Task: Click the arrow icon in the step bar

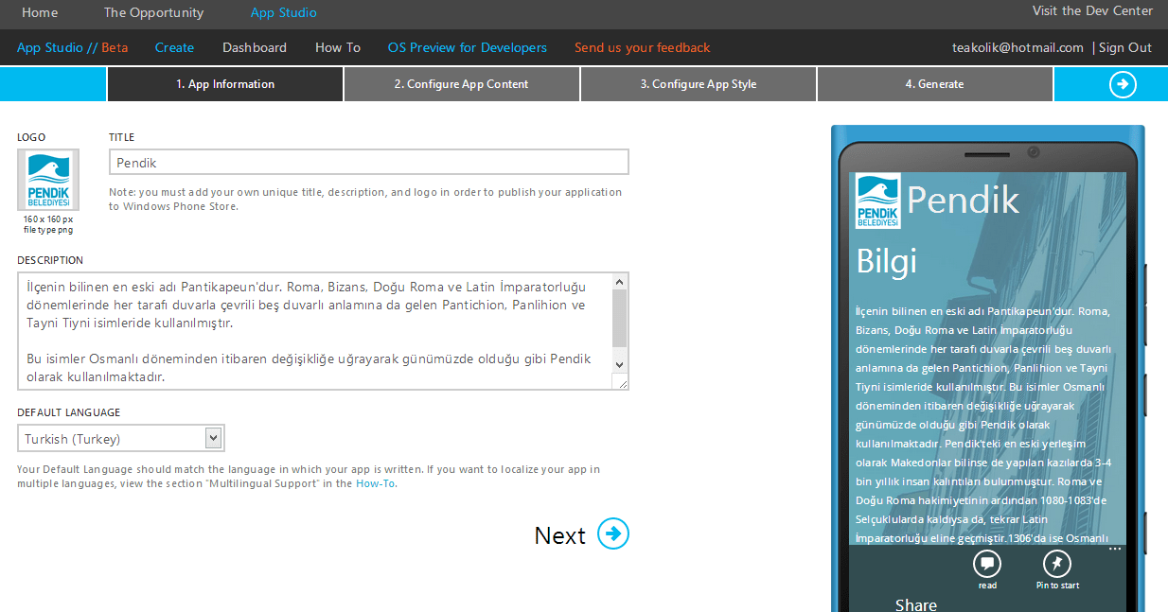Action: coord(1123,84)
